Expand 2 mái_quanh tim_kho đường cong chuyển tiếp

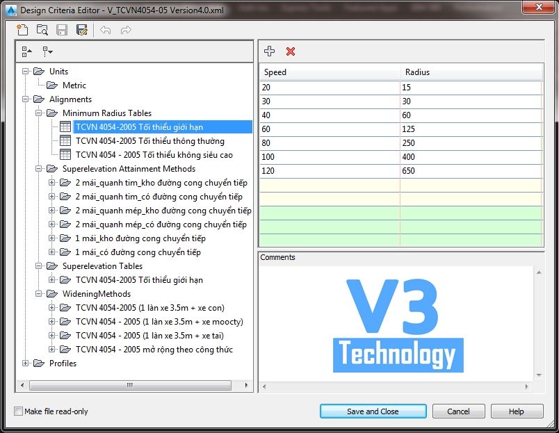(x=51, y=183)
